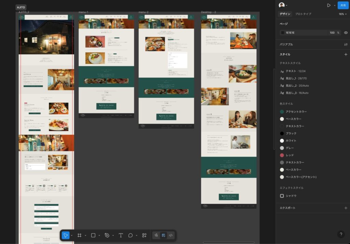Image resolution: width=350 pixels, height=244 pixels.
Task: Switch to Draw mode in the toolbar
Action: coord(156,235)
